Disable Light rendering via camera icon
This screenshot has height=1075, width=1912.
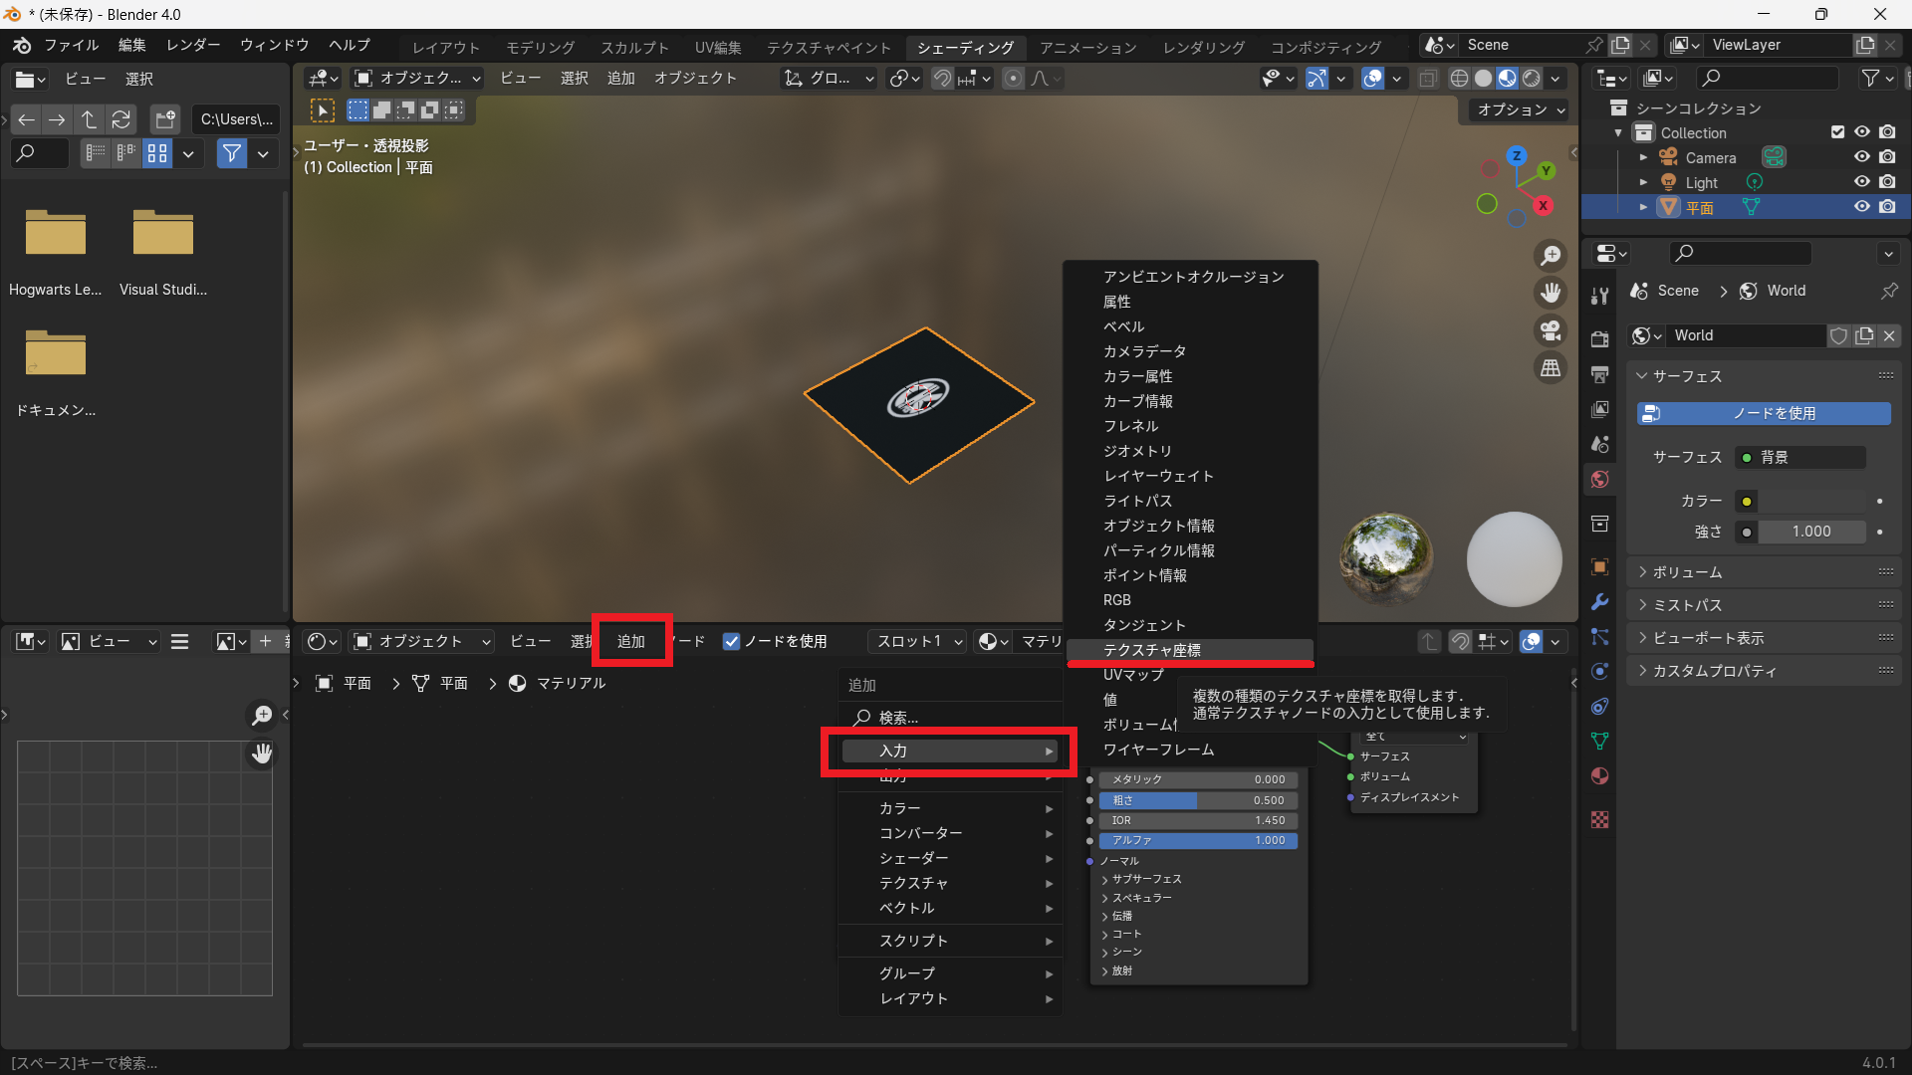1887,182
